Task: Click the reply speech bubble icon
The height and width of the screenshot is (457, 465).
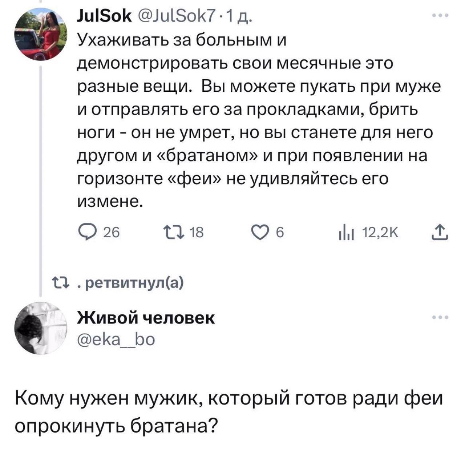Action: 86,231
